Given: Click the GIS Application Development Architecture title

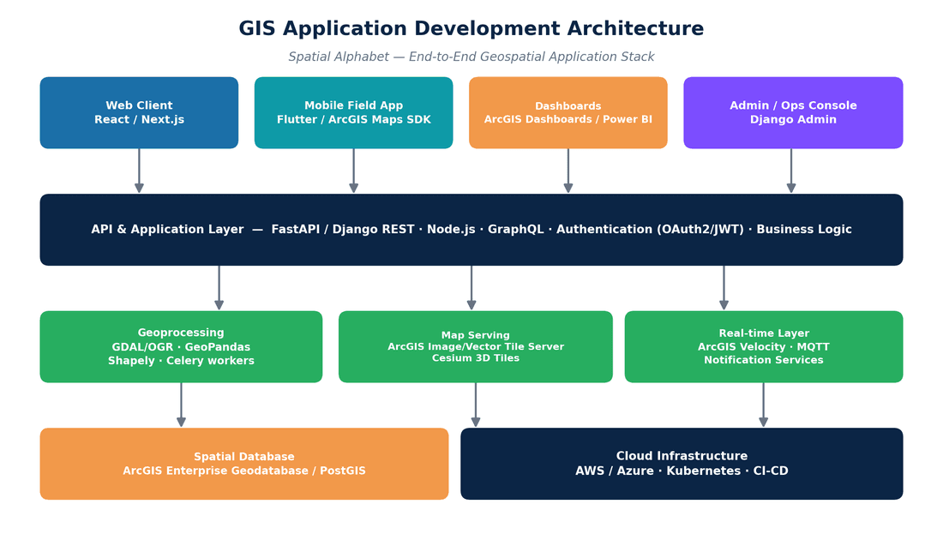Looking at the screenshot, I should [471, 28].
